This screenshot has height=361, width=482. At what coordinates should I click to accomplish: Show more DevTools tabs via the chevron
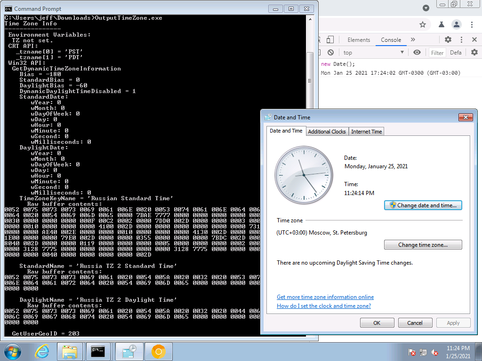[413, 40]
